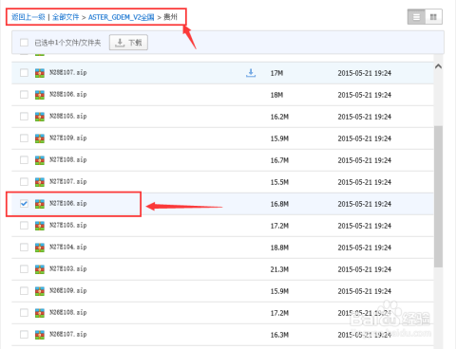Click the file name N27E104.zip
Image resolution: width=456 pixels, height=349 pixels.
68,248
